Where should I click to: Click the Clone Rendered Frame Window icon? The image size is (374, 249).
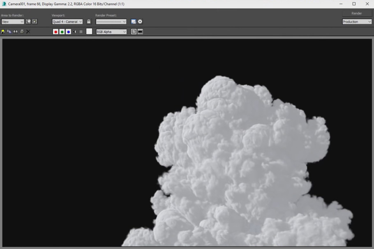(16, 32)
